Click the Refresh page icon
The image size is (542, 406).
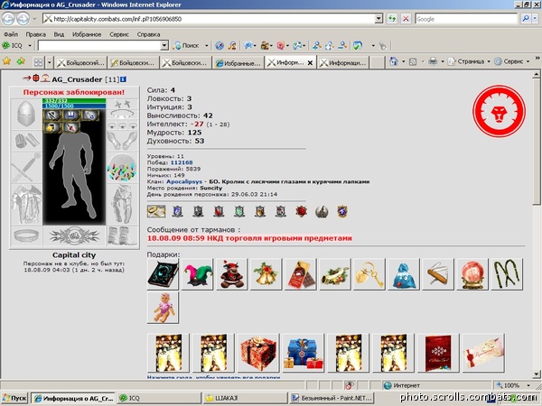(392, 19)
